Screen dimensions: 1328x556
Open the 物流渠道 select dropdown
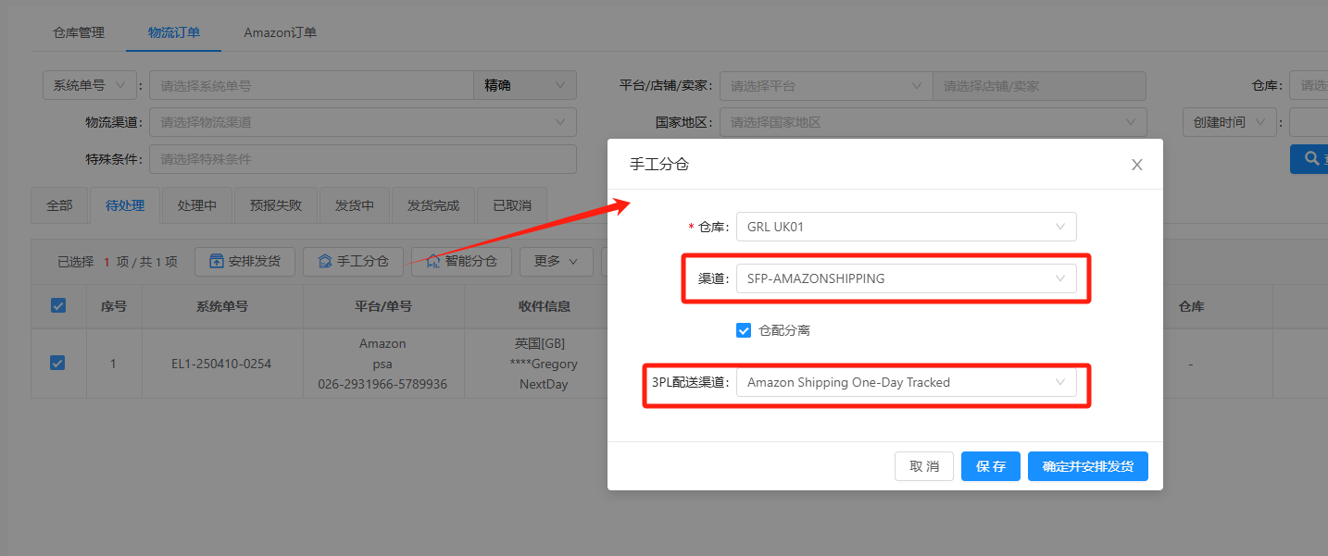click(363, 122)
